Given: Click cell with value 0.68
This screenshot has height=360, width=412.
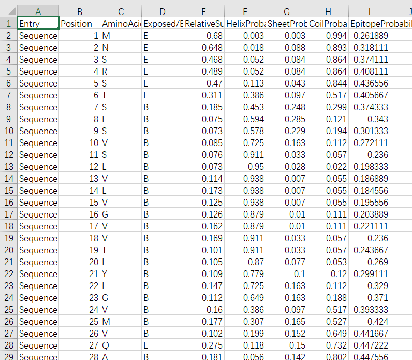Looking at the screenshot, I should 203,36.
